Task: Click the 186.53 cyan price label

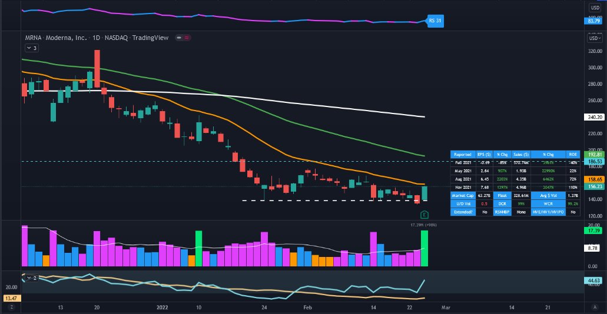Action: click(x=593, y=161)
